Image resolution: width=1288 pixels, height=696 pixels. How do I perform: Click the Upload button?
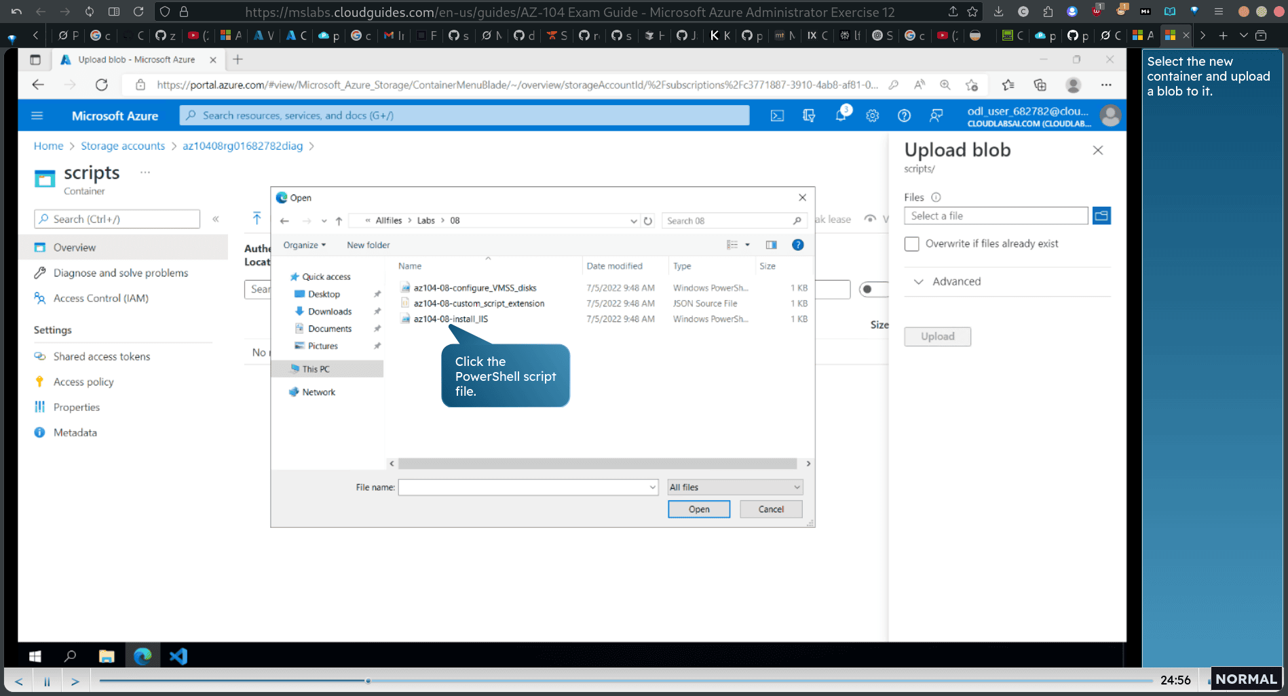[x=937, y=336]
